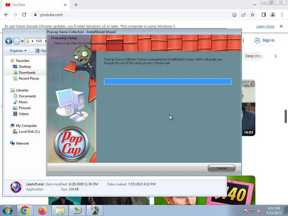The width and height of the screenshot is (288, 216).
Task: Bookmark this page with star icon
Action: coord(253,15)
